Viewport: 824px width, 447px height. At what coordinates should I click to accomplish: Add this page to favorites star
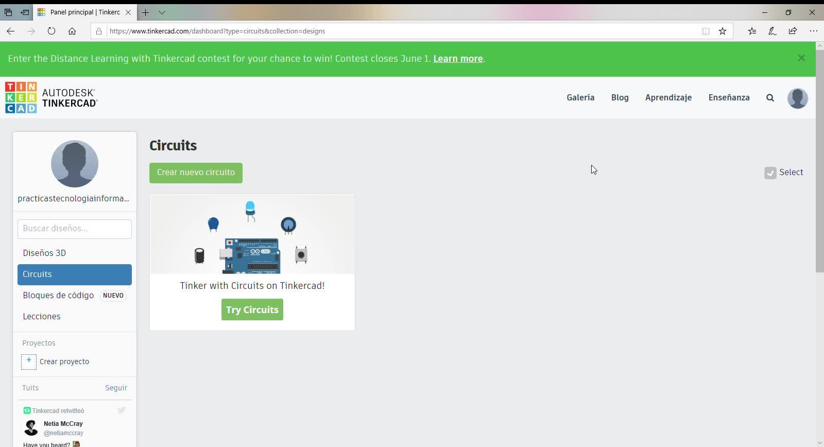(723, 31)
